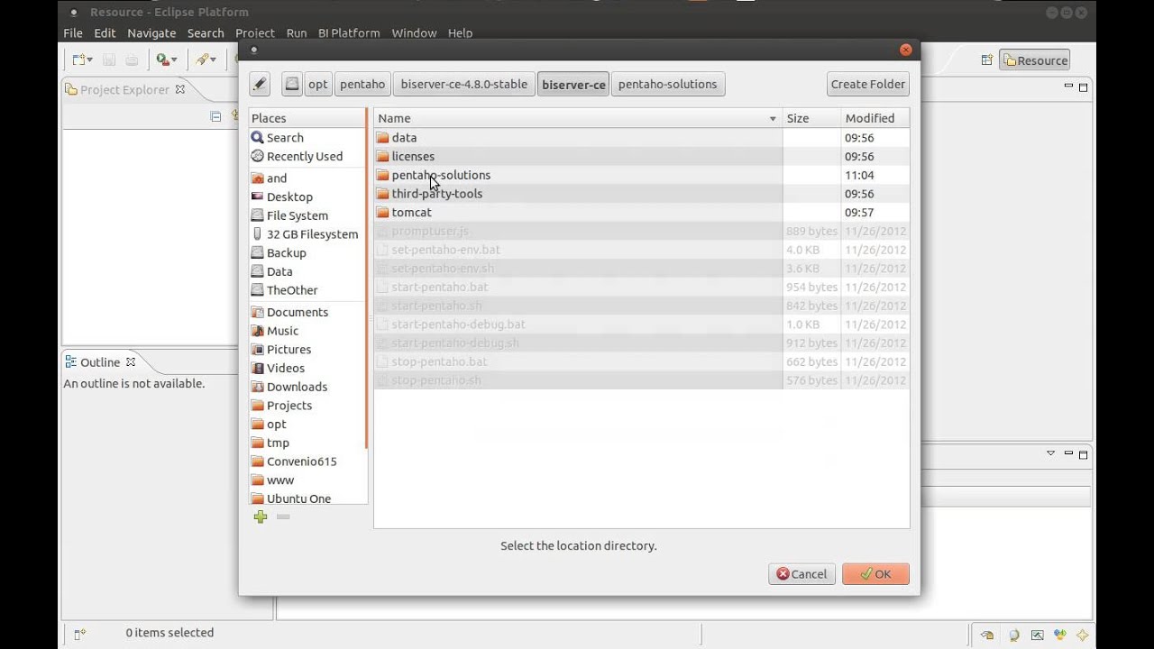Click leftmost hand-folder icon in bottom status tray
The height and width of the screenshot is (649, 1154).
(x=988, y=635)
